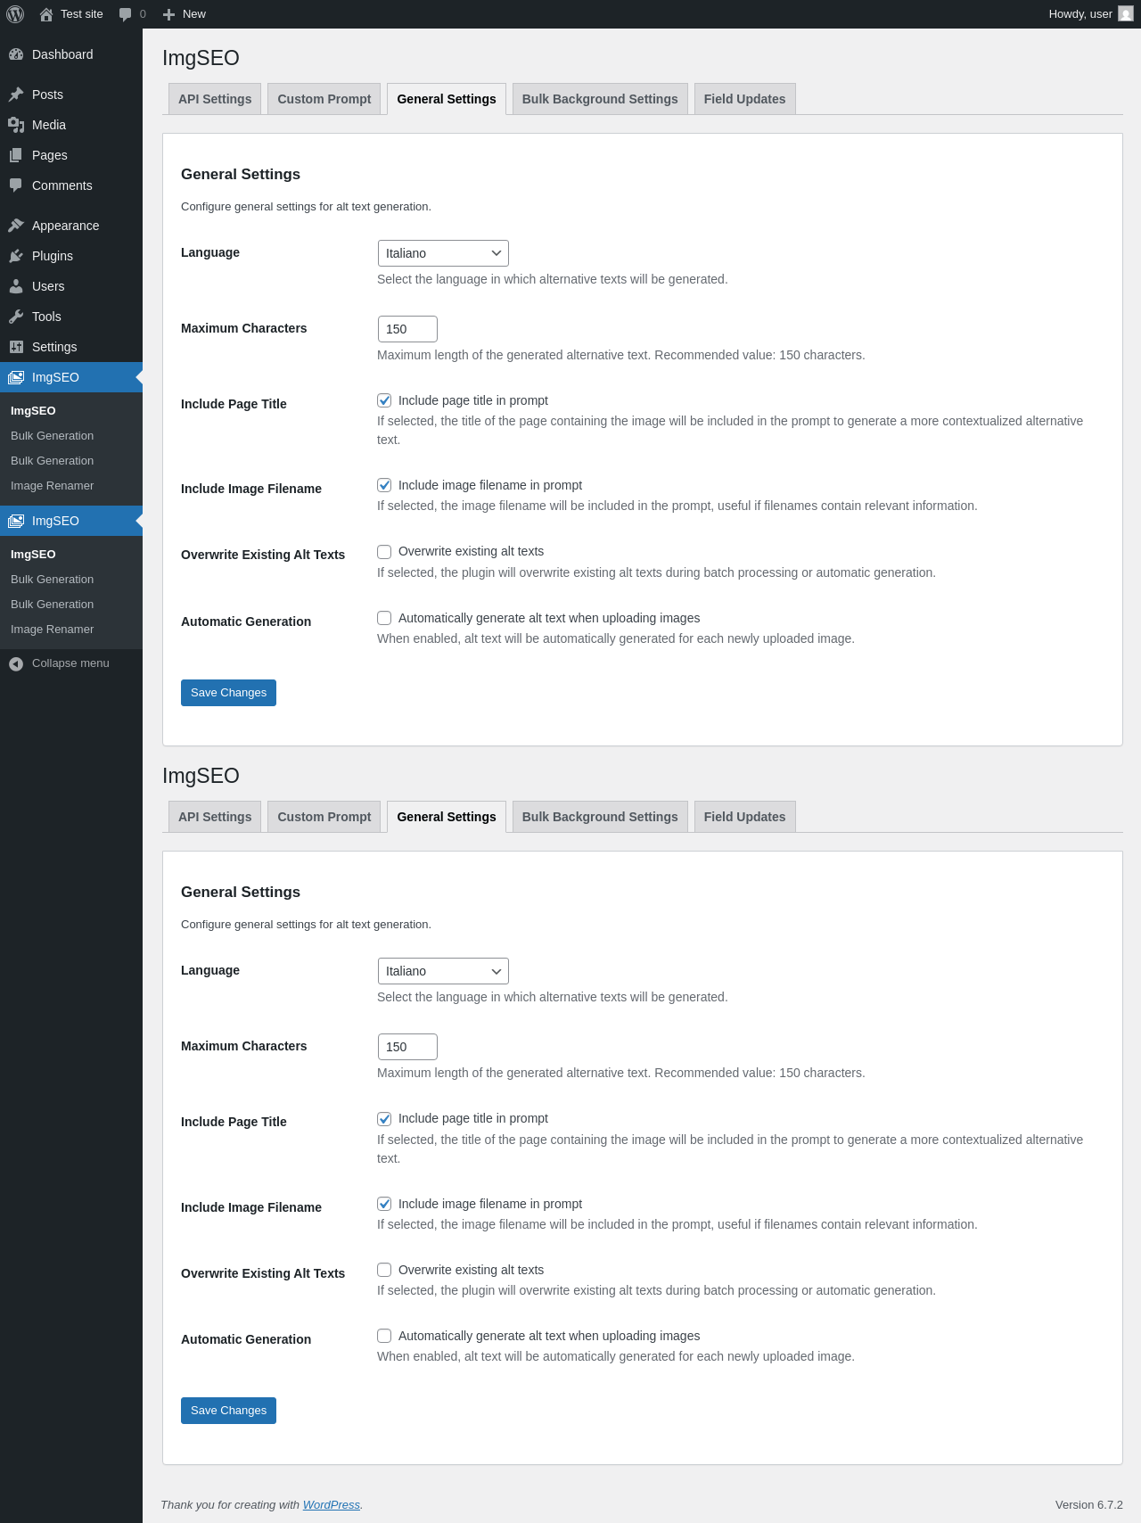This screenshot has height=1523, width=1141.
Task: Switch to Bulk Background Settings tab, top panel
Action: click(600, 99)
